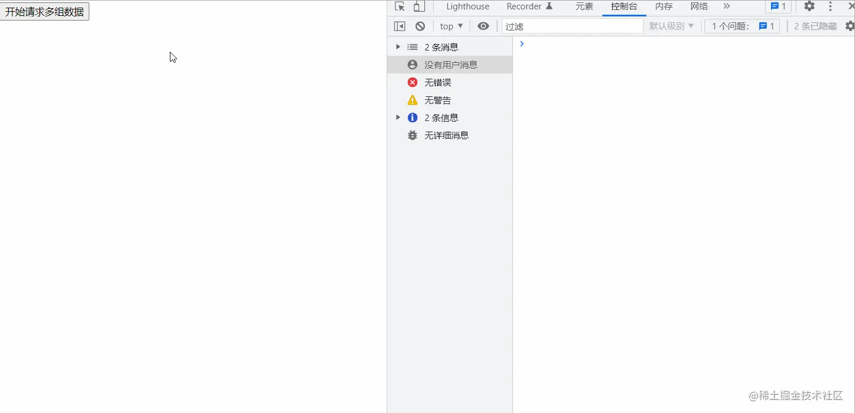
Task: Click the 开始请求多组数据 button
Action: (45, 11)
